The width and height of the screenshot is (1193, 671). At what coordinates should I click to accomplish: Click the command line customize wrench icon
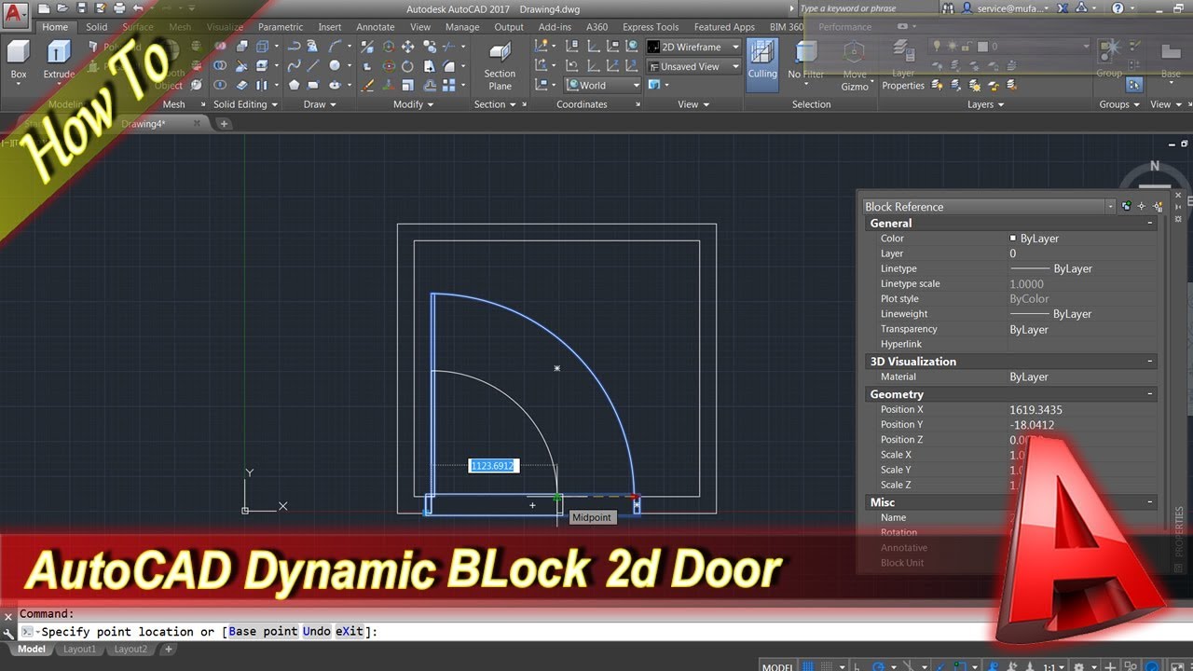pyautogui.click(x=8, y=632)
